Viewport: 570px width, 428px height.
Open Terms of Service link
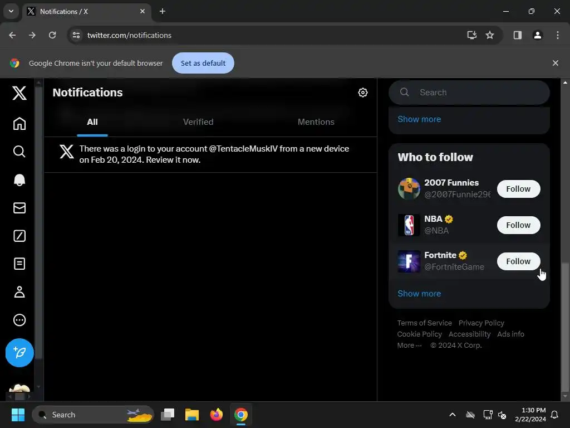tap(424, 323)
